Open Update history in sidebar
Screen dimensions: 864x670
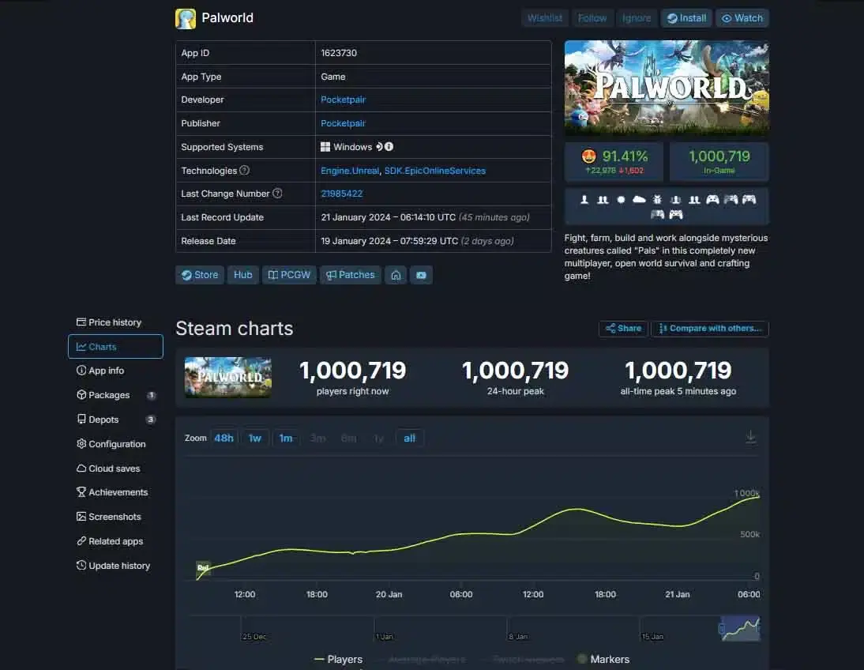point(114,565)
